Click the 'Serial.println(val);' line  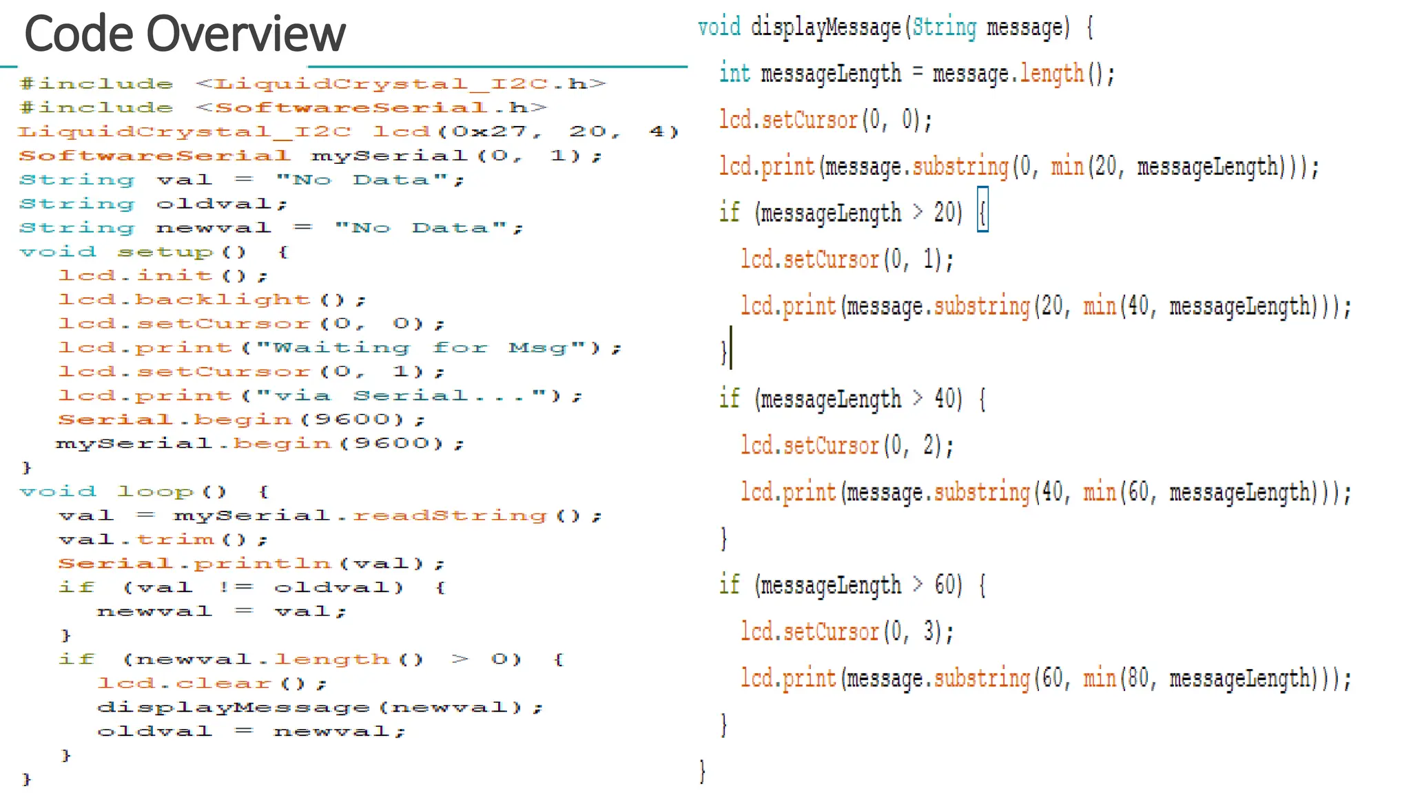[251, 564]
